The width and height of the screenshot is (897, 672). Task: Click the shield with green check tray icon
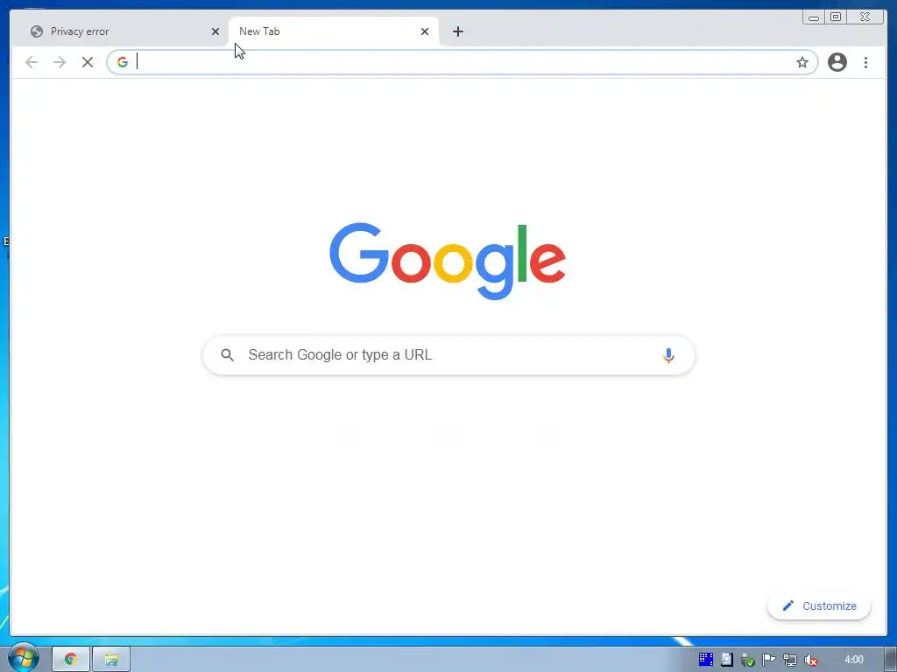(748, 660)
